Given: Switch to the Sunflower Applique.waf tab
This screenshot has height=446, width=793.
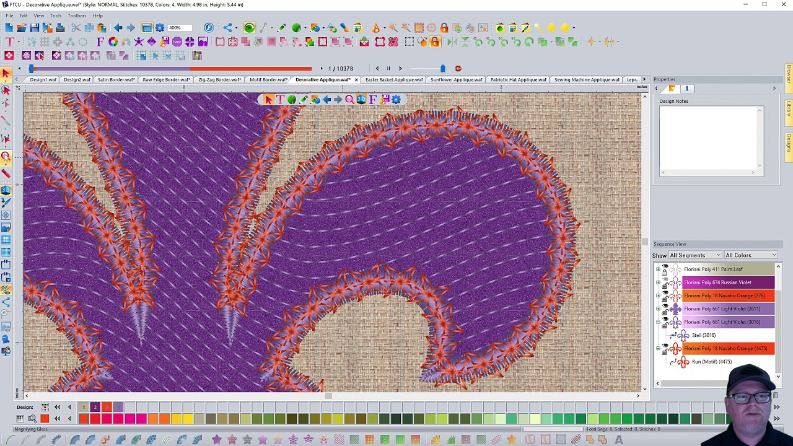Looking at the screenshot, I should tap(457, 80).
